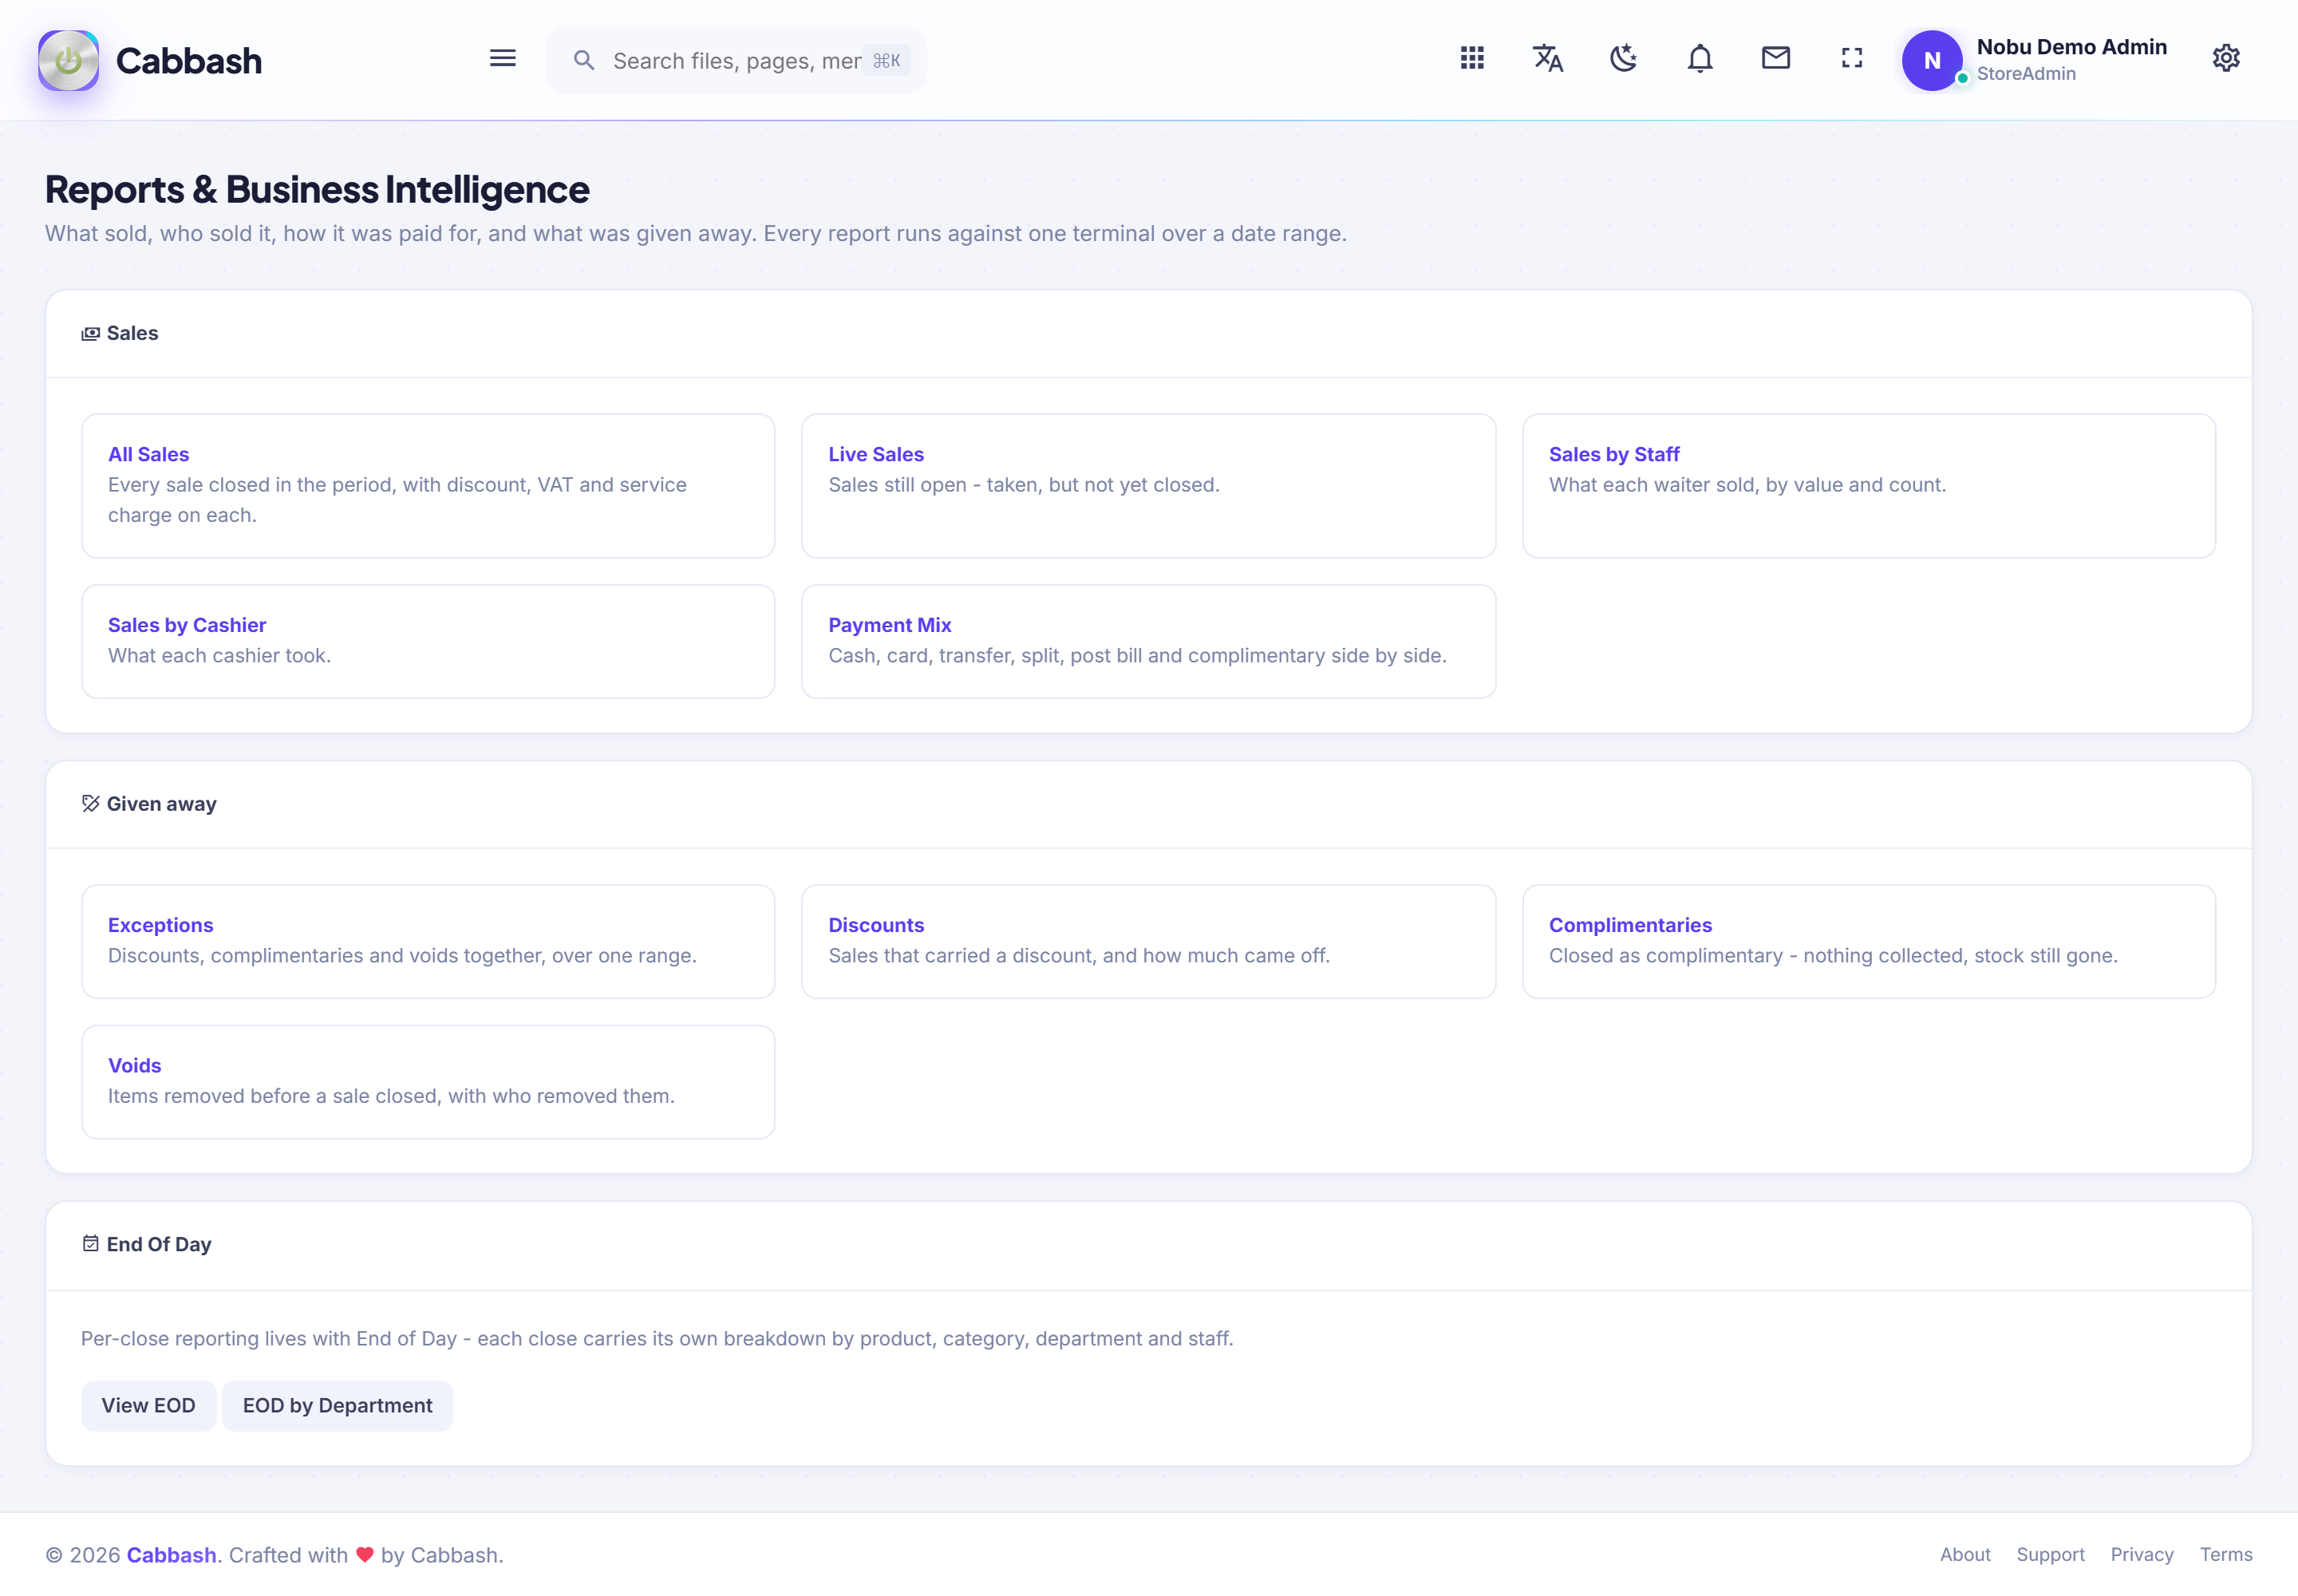Click the N user avatar

1932,60
